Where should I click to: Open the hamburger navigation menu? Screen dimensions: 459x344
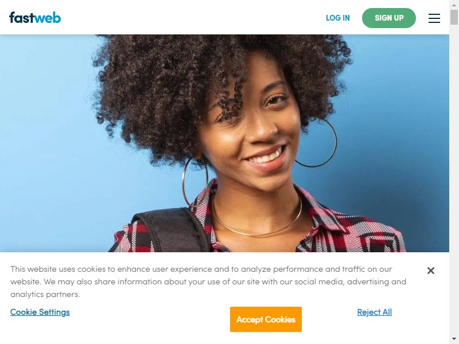tap(434, 18)
